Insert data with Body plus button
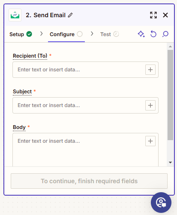 tap(150, 141)
